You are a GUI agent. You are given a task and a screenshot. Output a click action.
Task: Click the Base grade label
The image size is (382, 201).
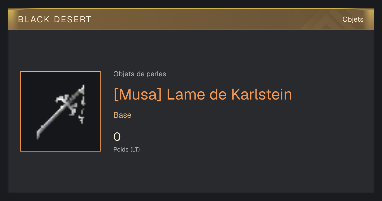coord(123,115)
